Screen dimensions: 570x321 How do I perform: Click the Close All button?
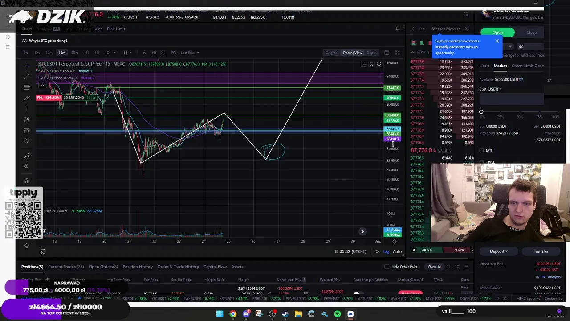pos(434,267)
